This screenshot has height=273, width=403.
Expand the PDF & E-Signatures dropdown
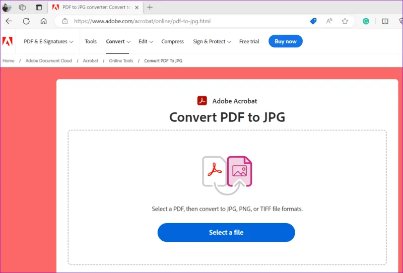tap(48, 41)
